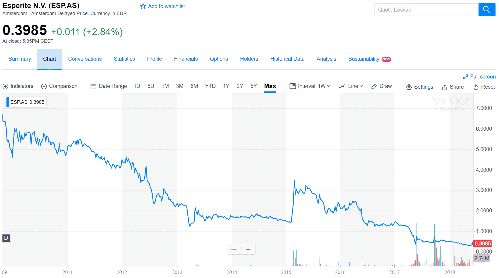Viewport: 499px width, 278px height.
Task: Open the Historical Data tab
Action: click(x=287, y=59)
